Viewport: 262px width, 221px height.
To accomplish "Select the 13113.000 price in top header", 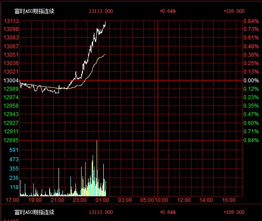I will 101,11.
